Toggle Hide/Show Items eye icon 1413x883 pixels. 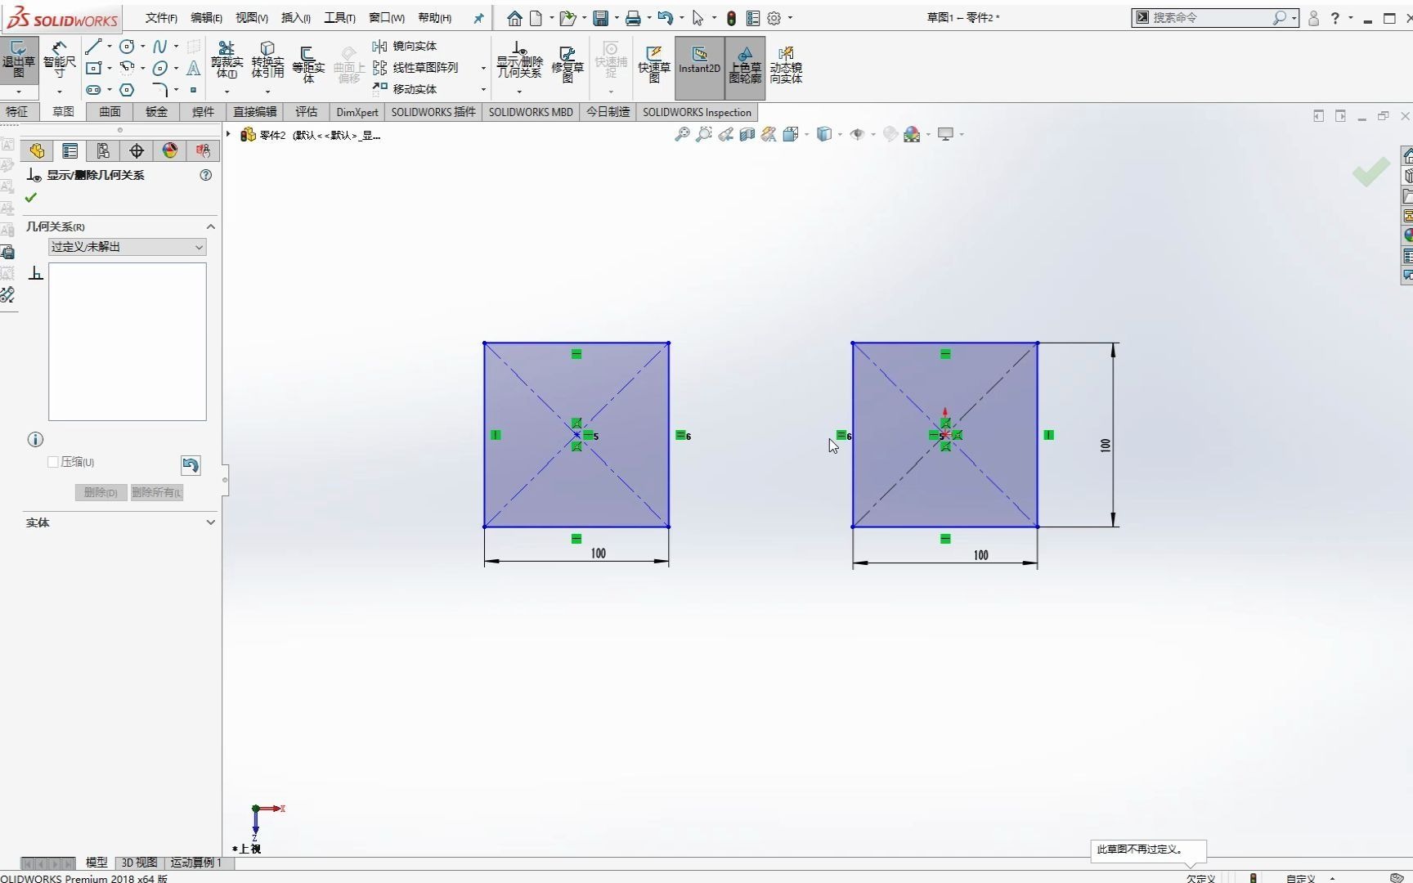(x=857, y=134)
